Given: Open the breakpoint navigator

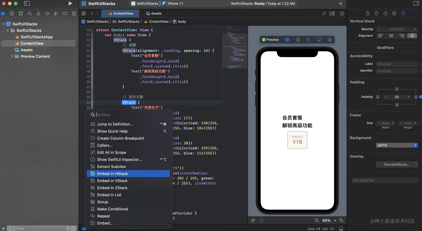Looking at the screenshot, I should (65, 13).
